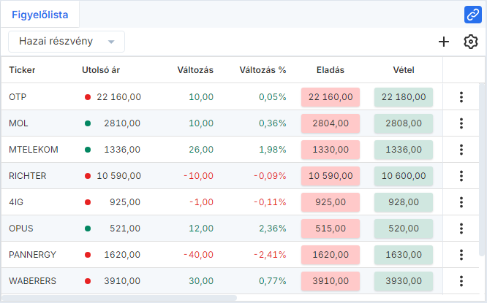
Task: Click PANNERGY change value -40,00
Action: [198, 255]
